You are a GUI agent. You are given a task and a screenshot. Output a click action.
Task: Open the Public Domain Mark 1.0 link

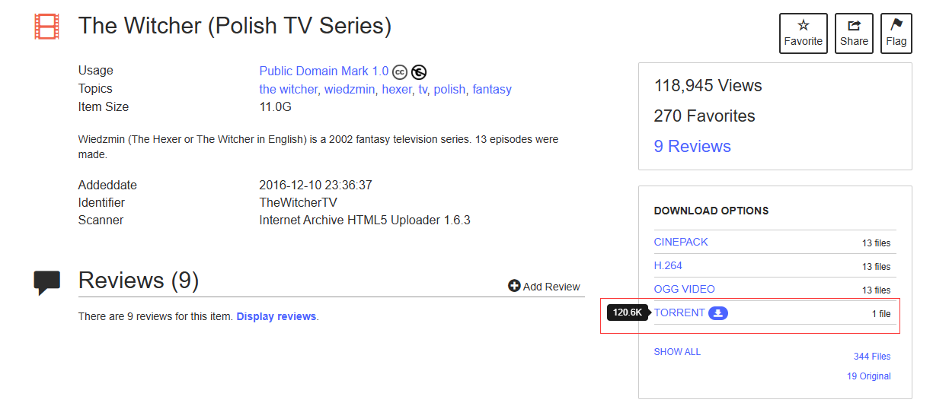(x=324, y=71)
